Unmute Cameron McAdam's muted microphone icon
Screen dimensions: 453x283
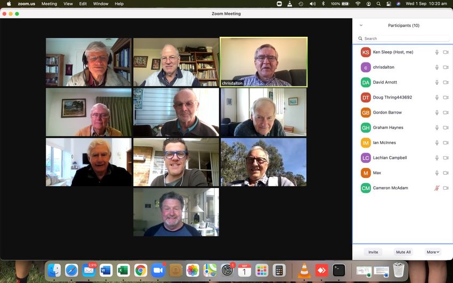(x=437, y=188)
